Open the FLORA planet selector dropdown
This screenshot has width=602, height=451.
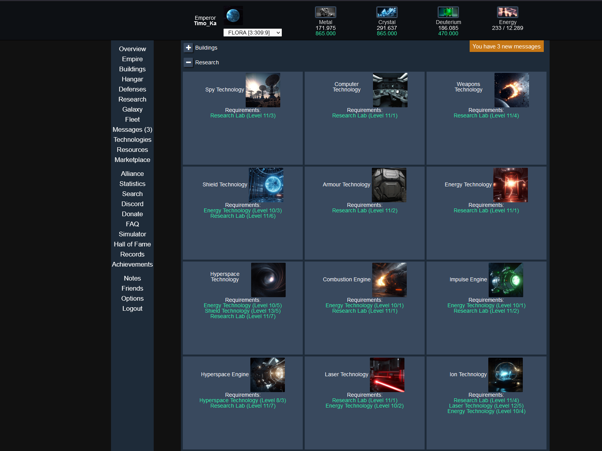pos(253,33)
